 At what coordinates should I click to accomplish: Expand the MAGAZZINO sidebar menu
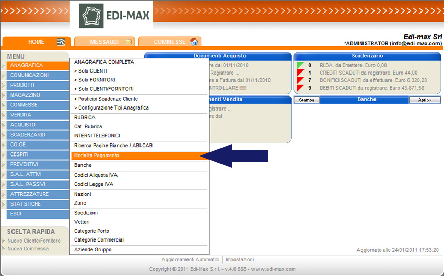[25, 95]
